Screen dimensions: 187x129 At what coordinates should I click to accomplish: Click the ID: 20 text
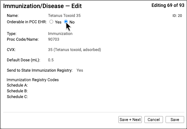(177, 16)
